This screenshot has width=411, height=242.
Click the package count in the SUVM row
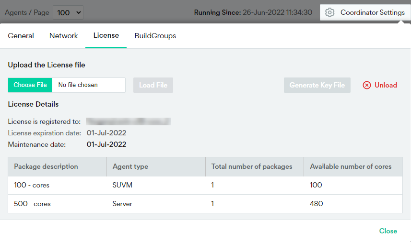[212, 185]
